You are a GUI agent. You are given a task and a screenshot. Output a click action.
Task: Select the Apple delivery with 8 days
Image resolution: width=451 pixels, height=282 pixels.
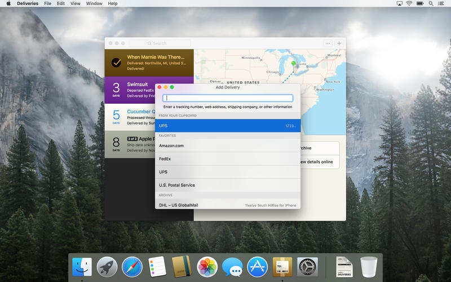[x=130, y=144]
